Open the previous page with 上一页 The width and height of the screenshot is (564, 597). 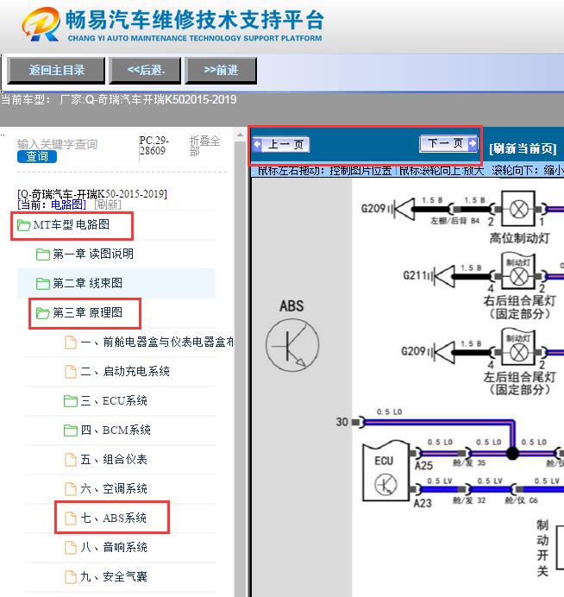click(281, 145)
